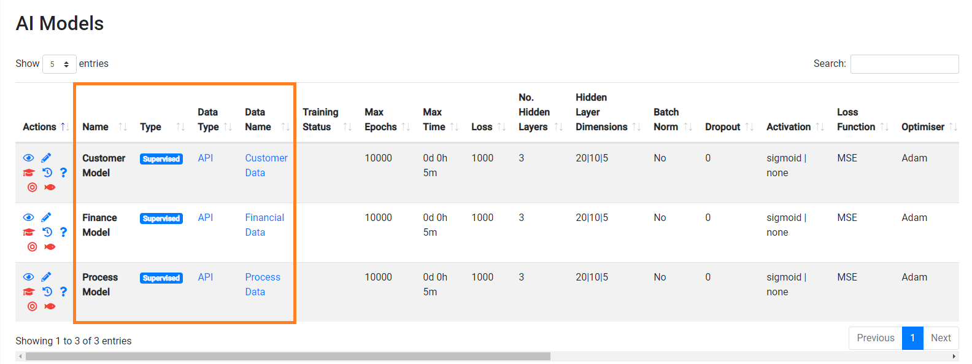
Task: Click the eye view icon for Process Model
Action: point(29,277)
